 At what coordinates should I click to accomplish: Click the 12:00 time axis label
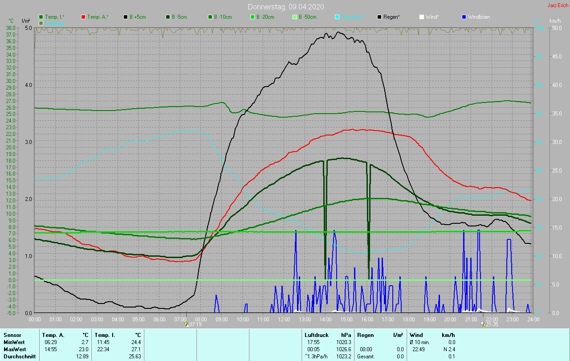coord(284,319)
